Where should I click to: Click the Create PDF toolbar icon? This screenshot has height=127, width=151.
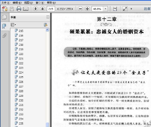click(x=5, y=9)
